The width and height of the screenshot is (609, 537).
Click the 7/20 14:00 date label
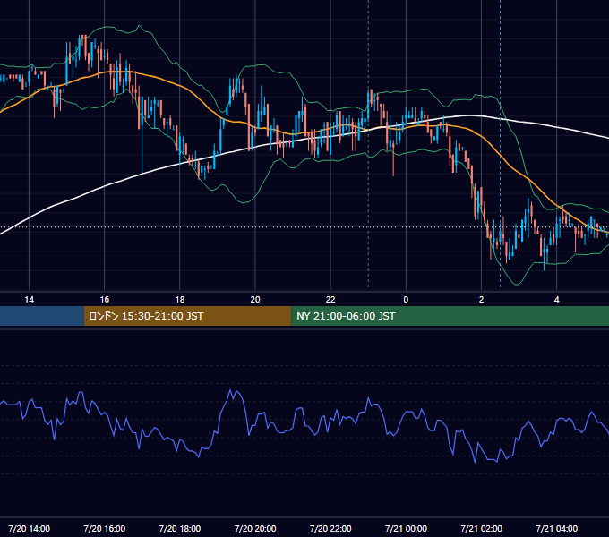click(x=30, y=528)
